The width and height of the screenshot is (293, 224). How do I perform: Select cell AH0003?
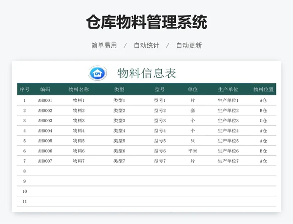[45, 121]
